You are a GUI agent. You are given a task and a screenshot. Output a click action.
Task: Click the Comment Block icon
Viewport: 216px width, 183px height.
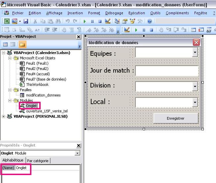(x=71, y=30)
